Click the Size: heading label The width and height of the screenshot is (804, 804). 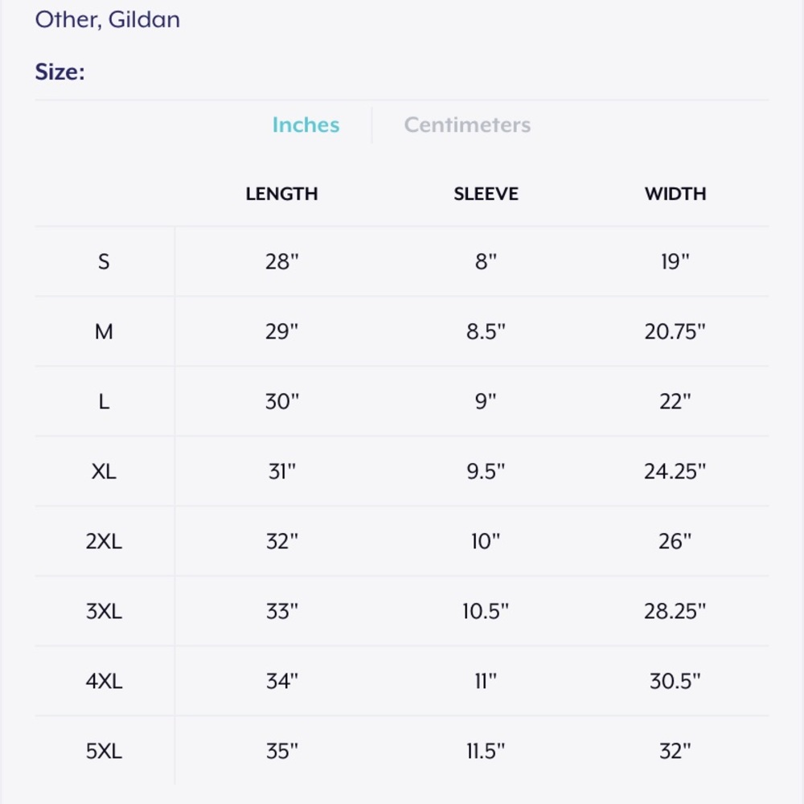[x=59, y=72]
